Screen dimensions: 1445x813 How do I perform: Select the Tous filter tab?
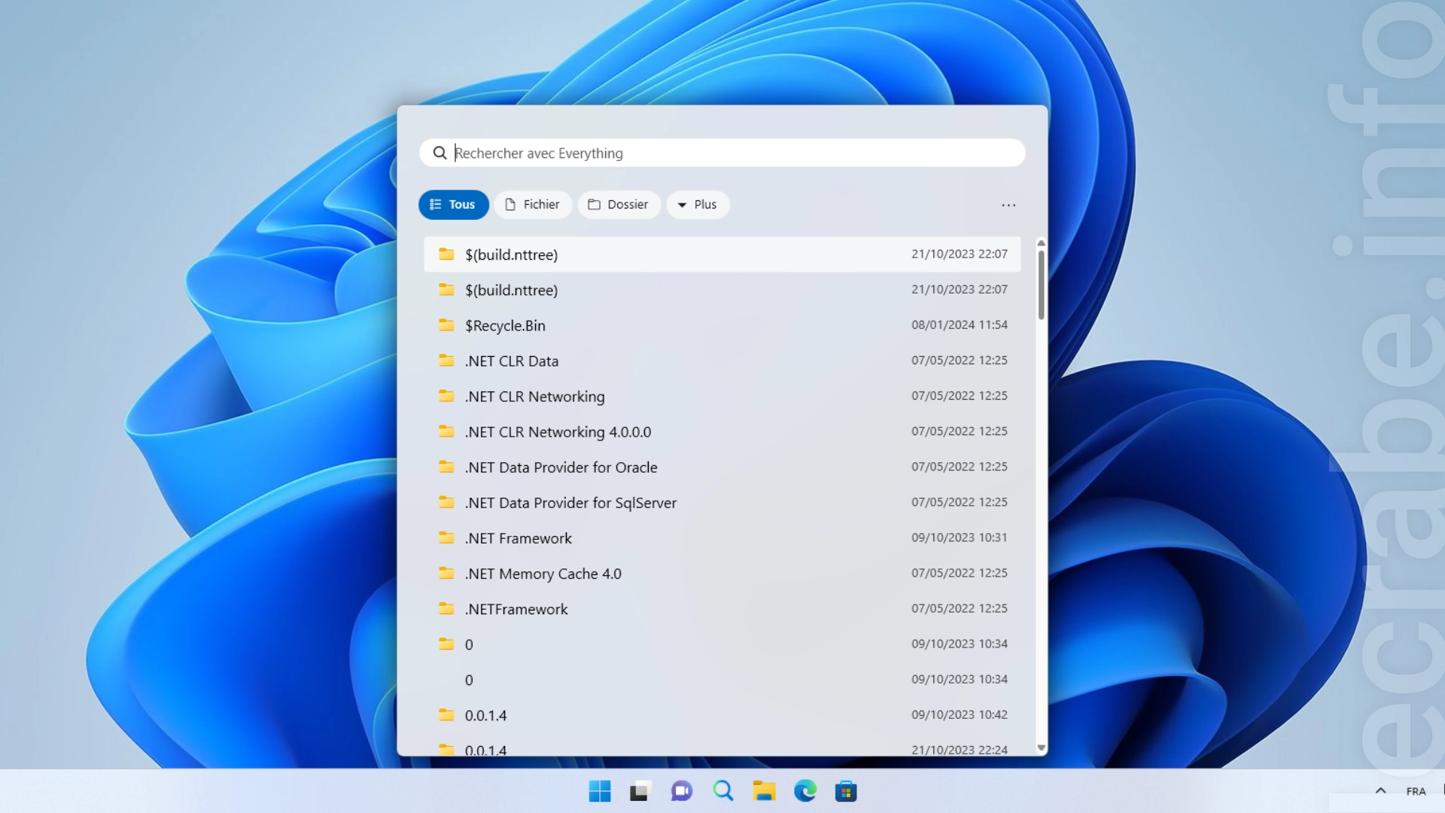coord(453,205)
